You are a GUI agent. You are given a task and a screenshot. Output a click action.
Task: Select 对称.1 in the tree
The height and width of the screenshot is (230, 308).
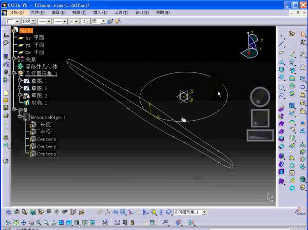(38, 103)
